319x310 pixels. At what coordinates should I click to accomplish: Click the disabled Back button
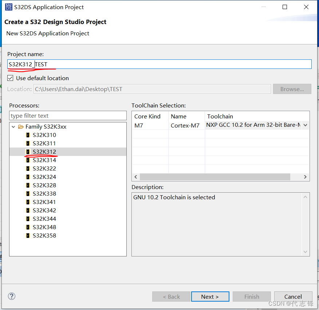[x=171, y=297]
